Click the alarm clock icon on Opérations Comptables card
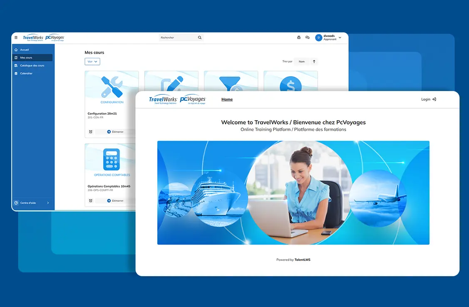469x307 pixels. 91,201
